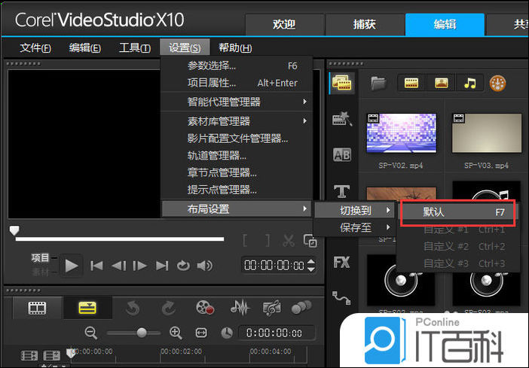The image size is (529, 368).
Task: Select the Transition (AB) library icon
Action: [341, 155]
